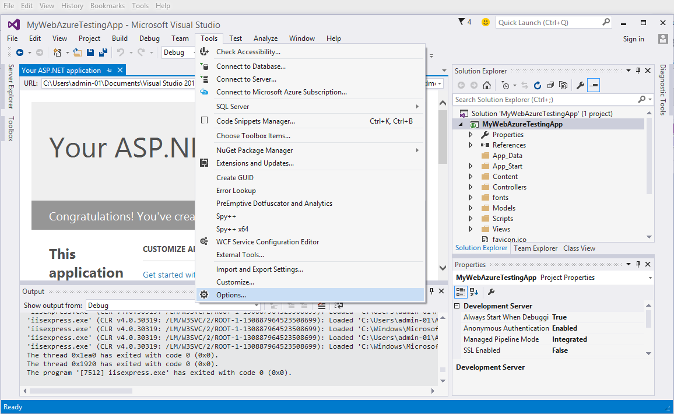Open the Toolbox side tab
This screenshot has width=674, height=414.
pyautogui.click(x=10, y=128)
